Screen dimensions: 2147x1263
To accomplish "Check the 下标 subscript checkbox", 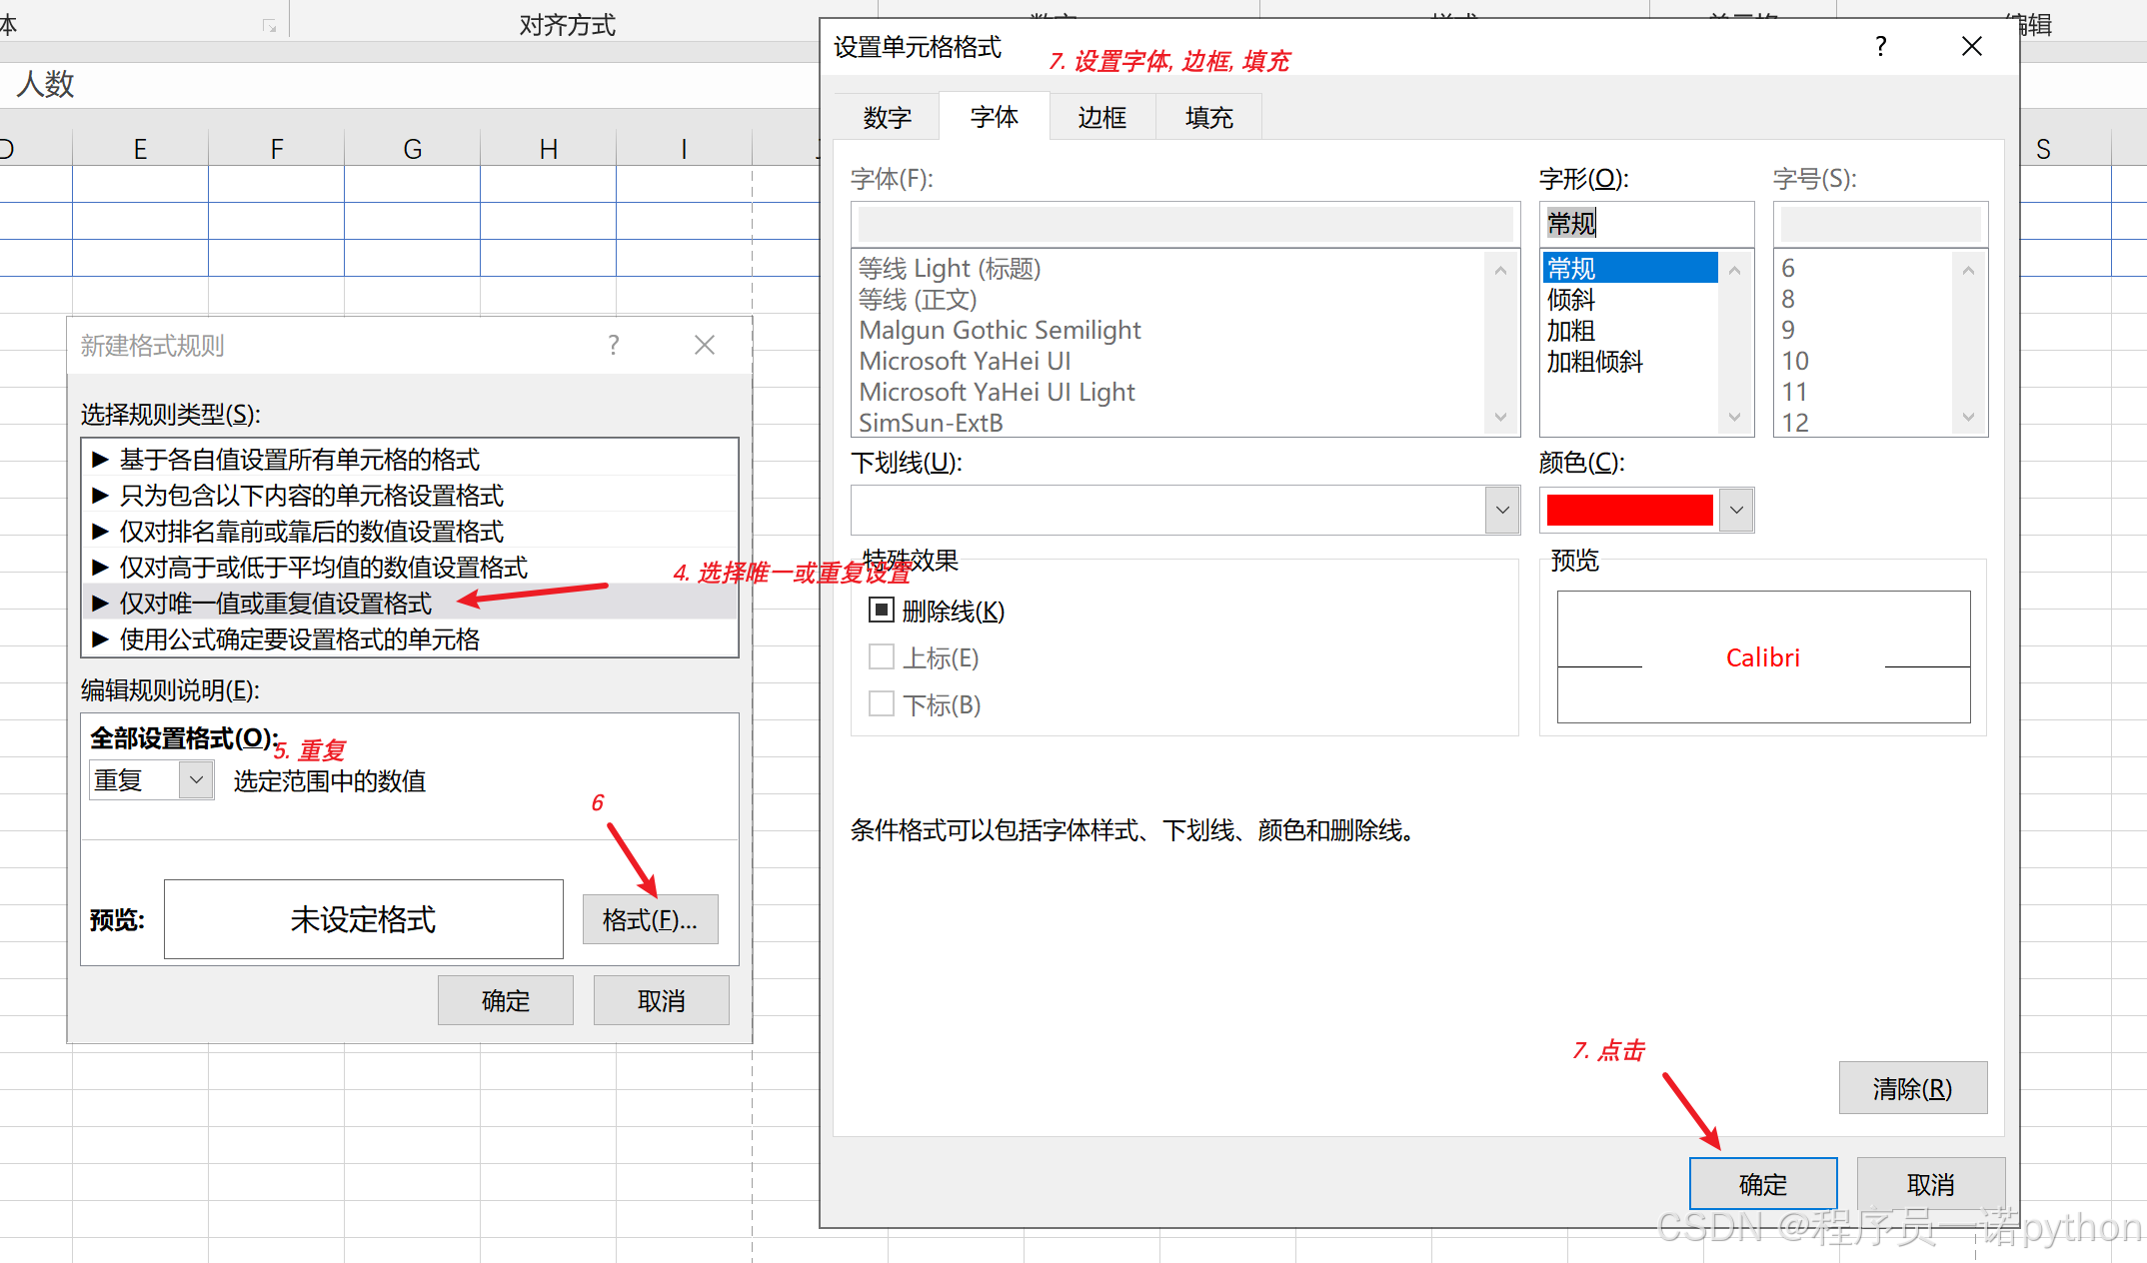I will tap(882, 703).
